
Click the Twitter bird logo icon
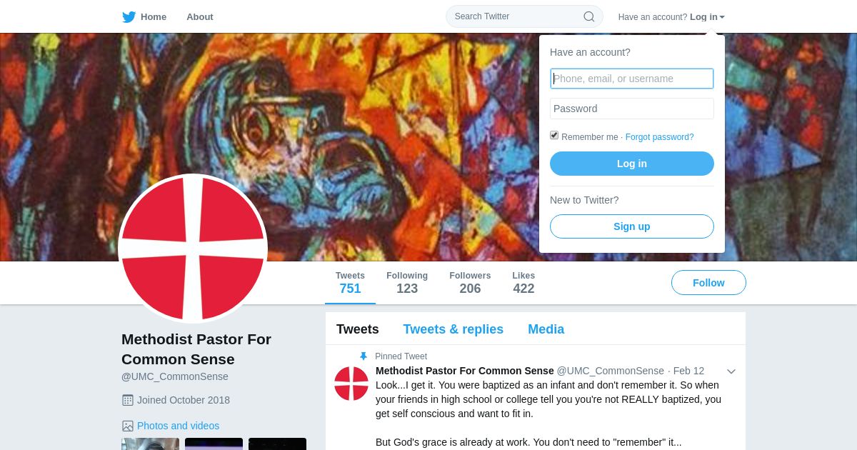click(x=129, y=16)
